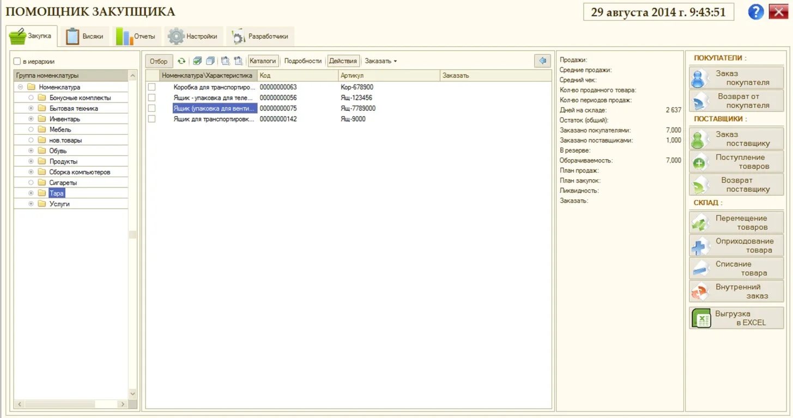Viewport: 793px width, 418px height.
Task: Tick checkbox for item with code 00000000142
Action: pyautogui.click(x=152, y=119)
